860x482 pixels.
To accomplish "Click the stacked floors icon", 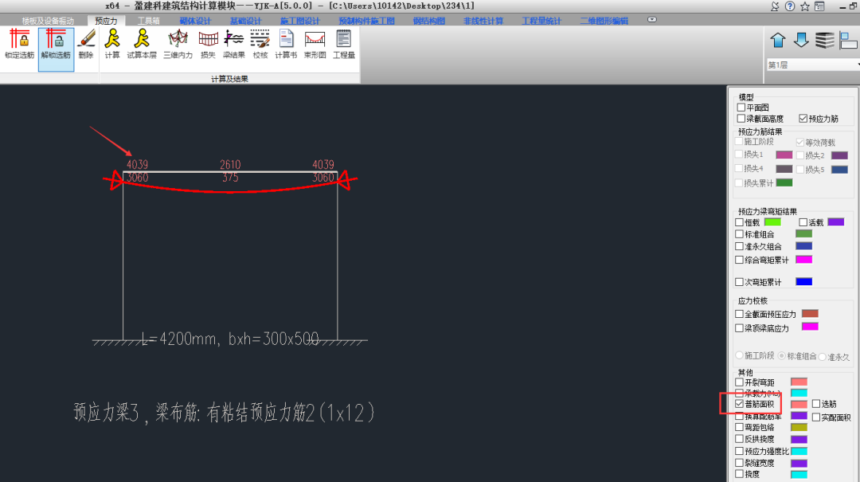I will [825, 40].
